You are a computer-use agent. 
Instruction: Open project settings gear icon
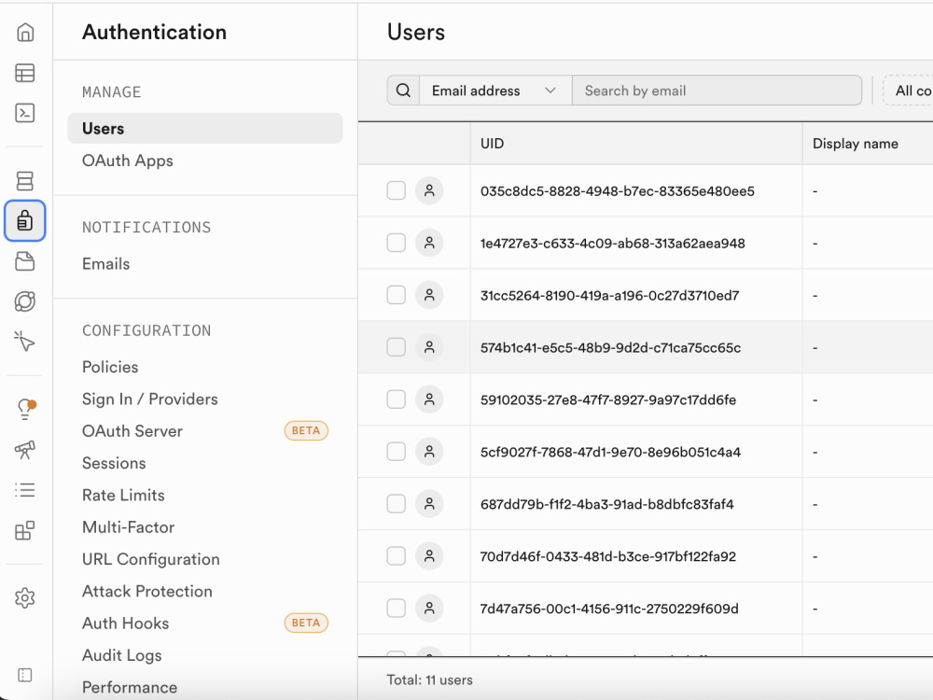24,597
